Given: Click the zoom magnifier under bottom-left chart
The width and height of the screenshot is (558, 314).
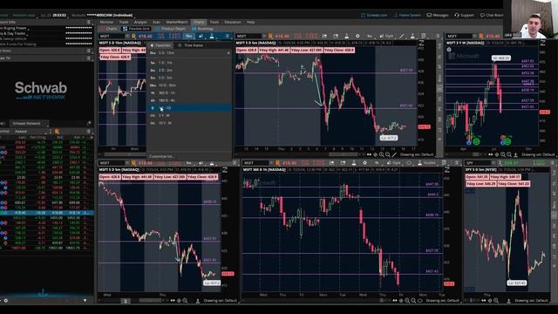Looking at the screenshot, I should pyautogui.click(x=185, y=300).
